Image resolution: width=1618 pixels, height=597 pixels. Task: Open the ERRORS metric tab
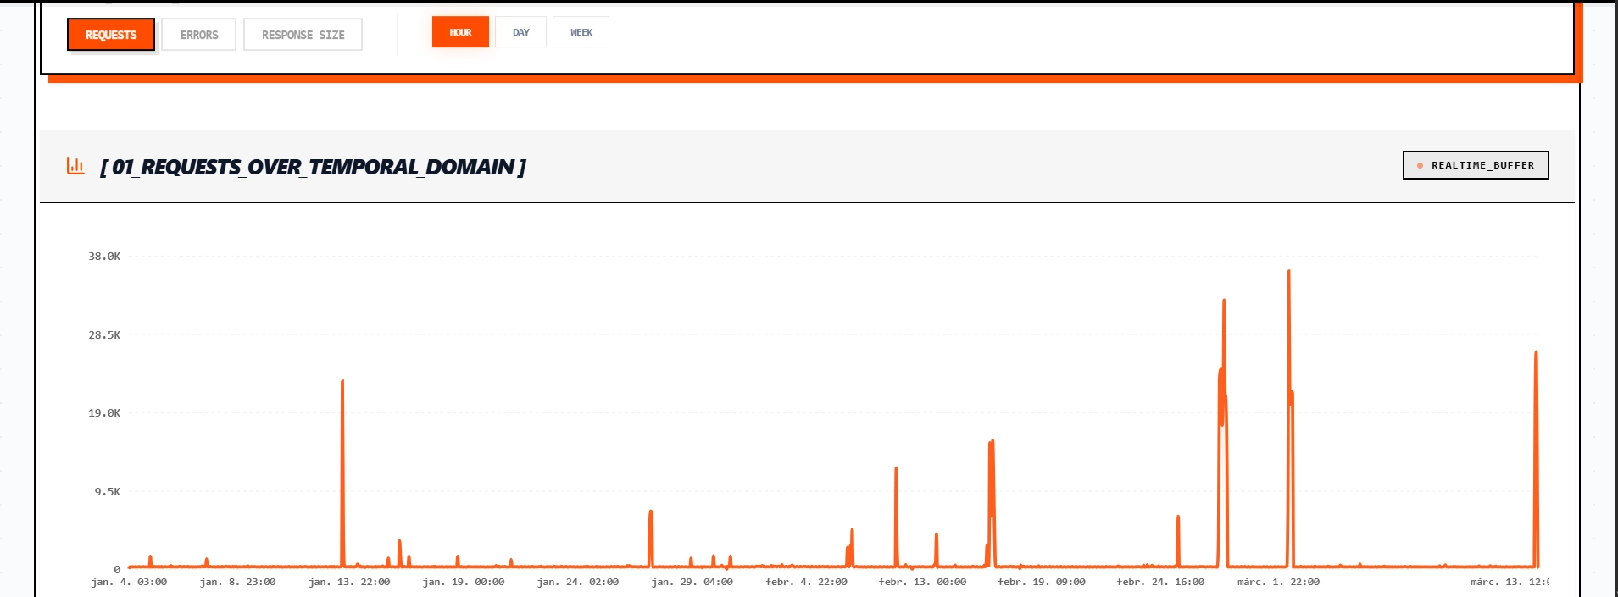pos(199,35)
